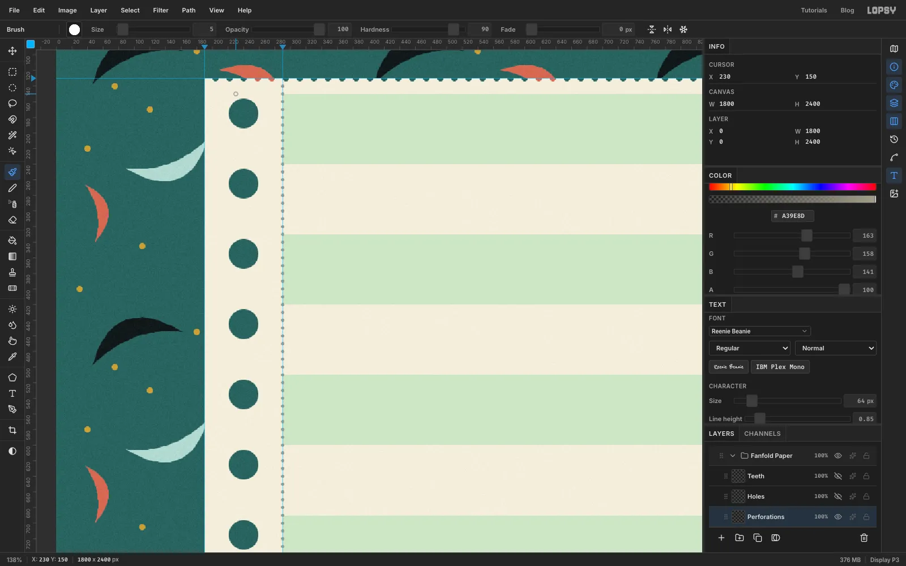The image size is (906, 566).
Task: Open the Path menu
Action: coord(189,10)
